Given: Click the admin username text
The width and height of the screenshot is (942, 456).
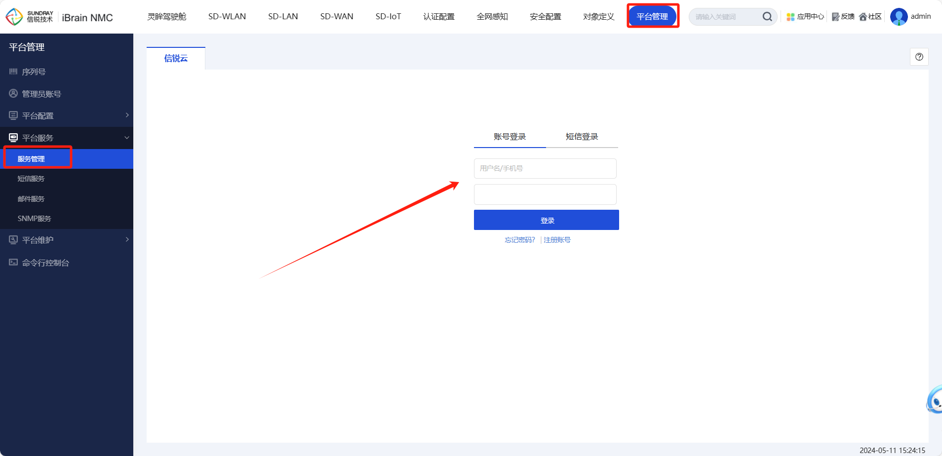Looking at the screenshot, I should pyautogui.click(x=921, y=16).
